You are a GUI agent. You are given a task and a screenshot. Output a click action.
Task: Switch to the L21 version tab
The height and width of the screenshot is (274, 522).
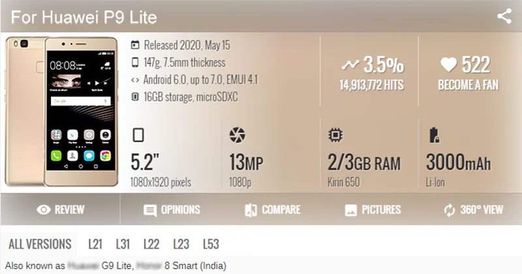click(x=95, y=245)
